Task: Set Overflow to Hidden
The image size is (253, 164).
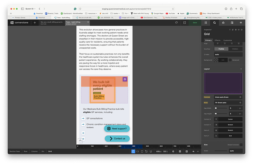Action: pos(235,49)
